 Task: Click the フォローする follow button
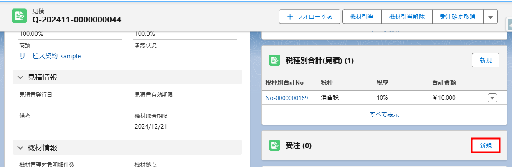310,17
